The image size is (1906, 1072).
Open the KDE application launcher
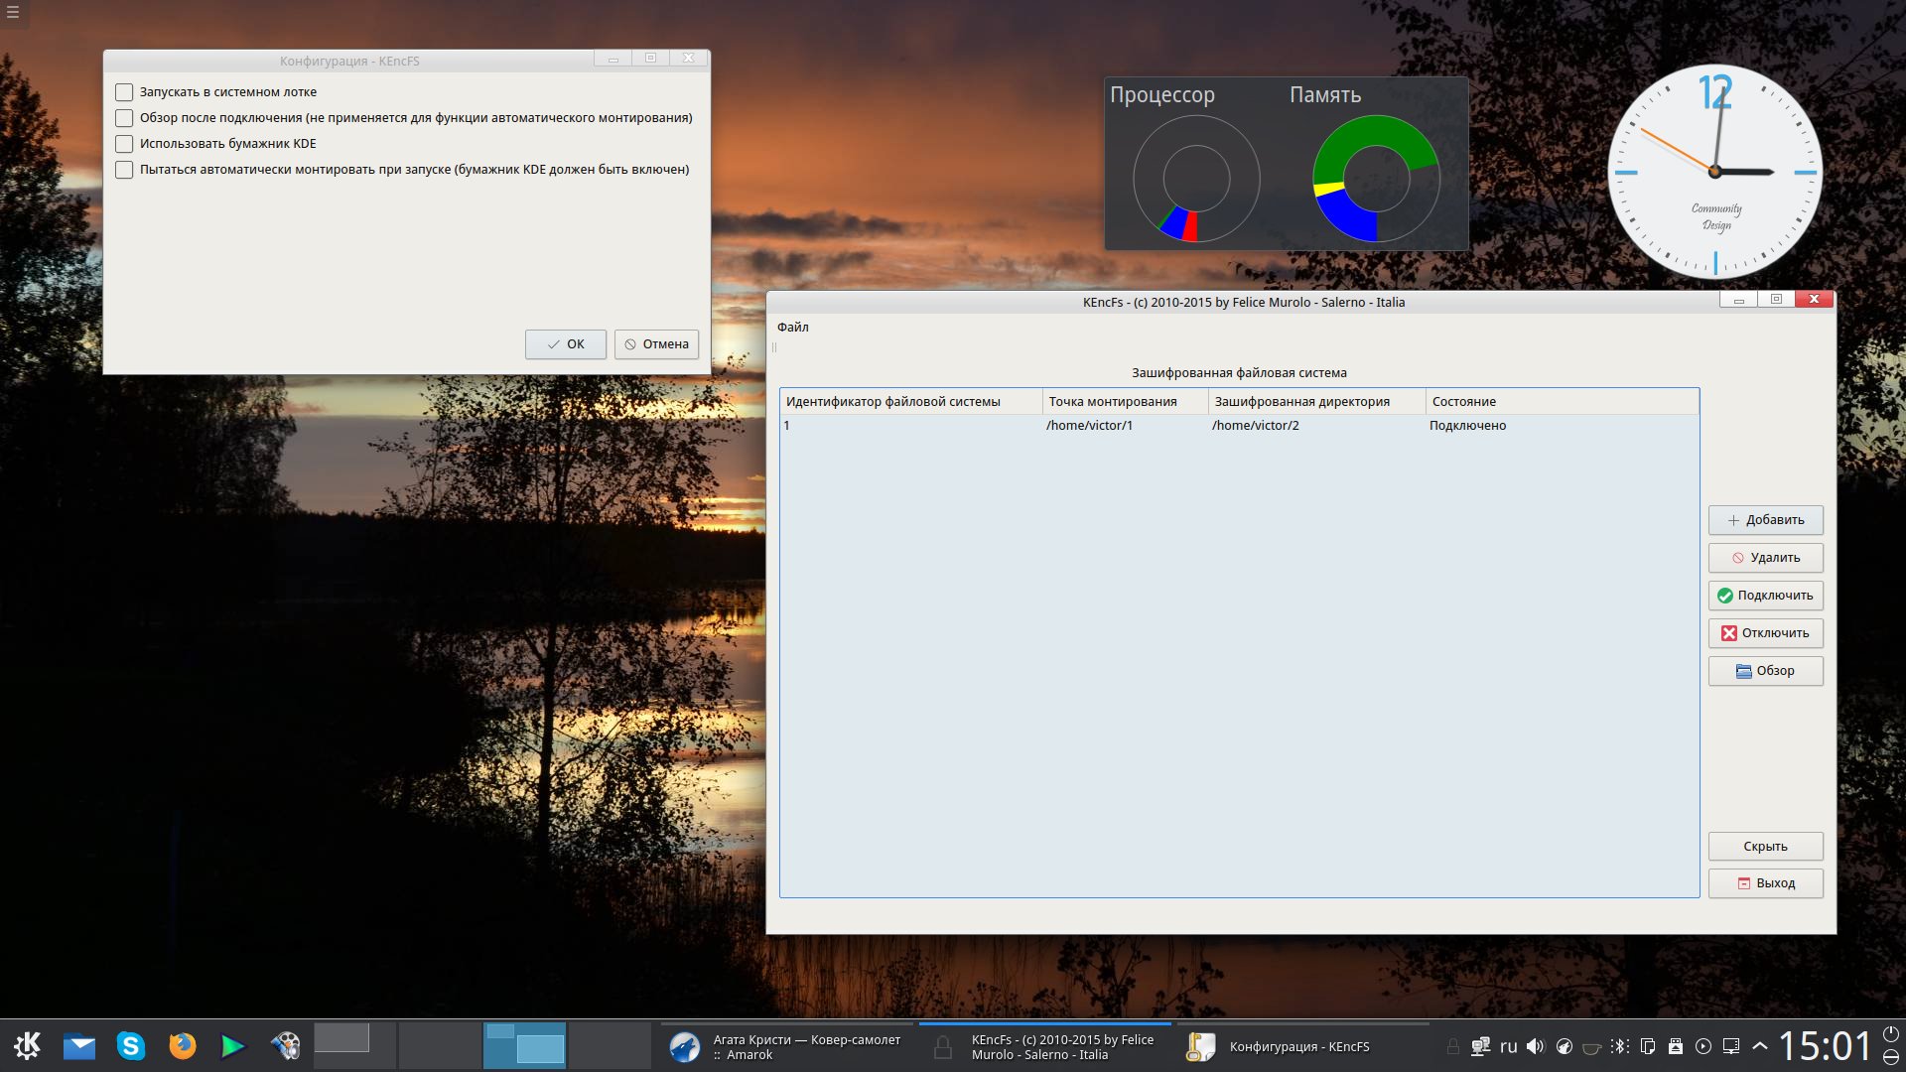tap(27, 1045)
